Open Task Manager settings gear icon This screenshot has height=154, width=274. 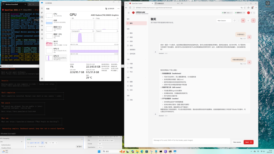(x=42, y=78)
